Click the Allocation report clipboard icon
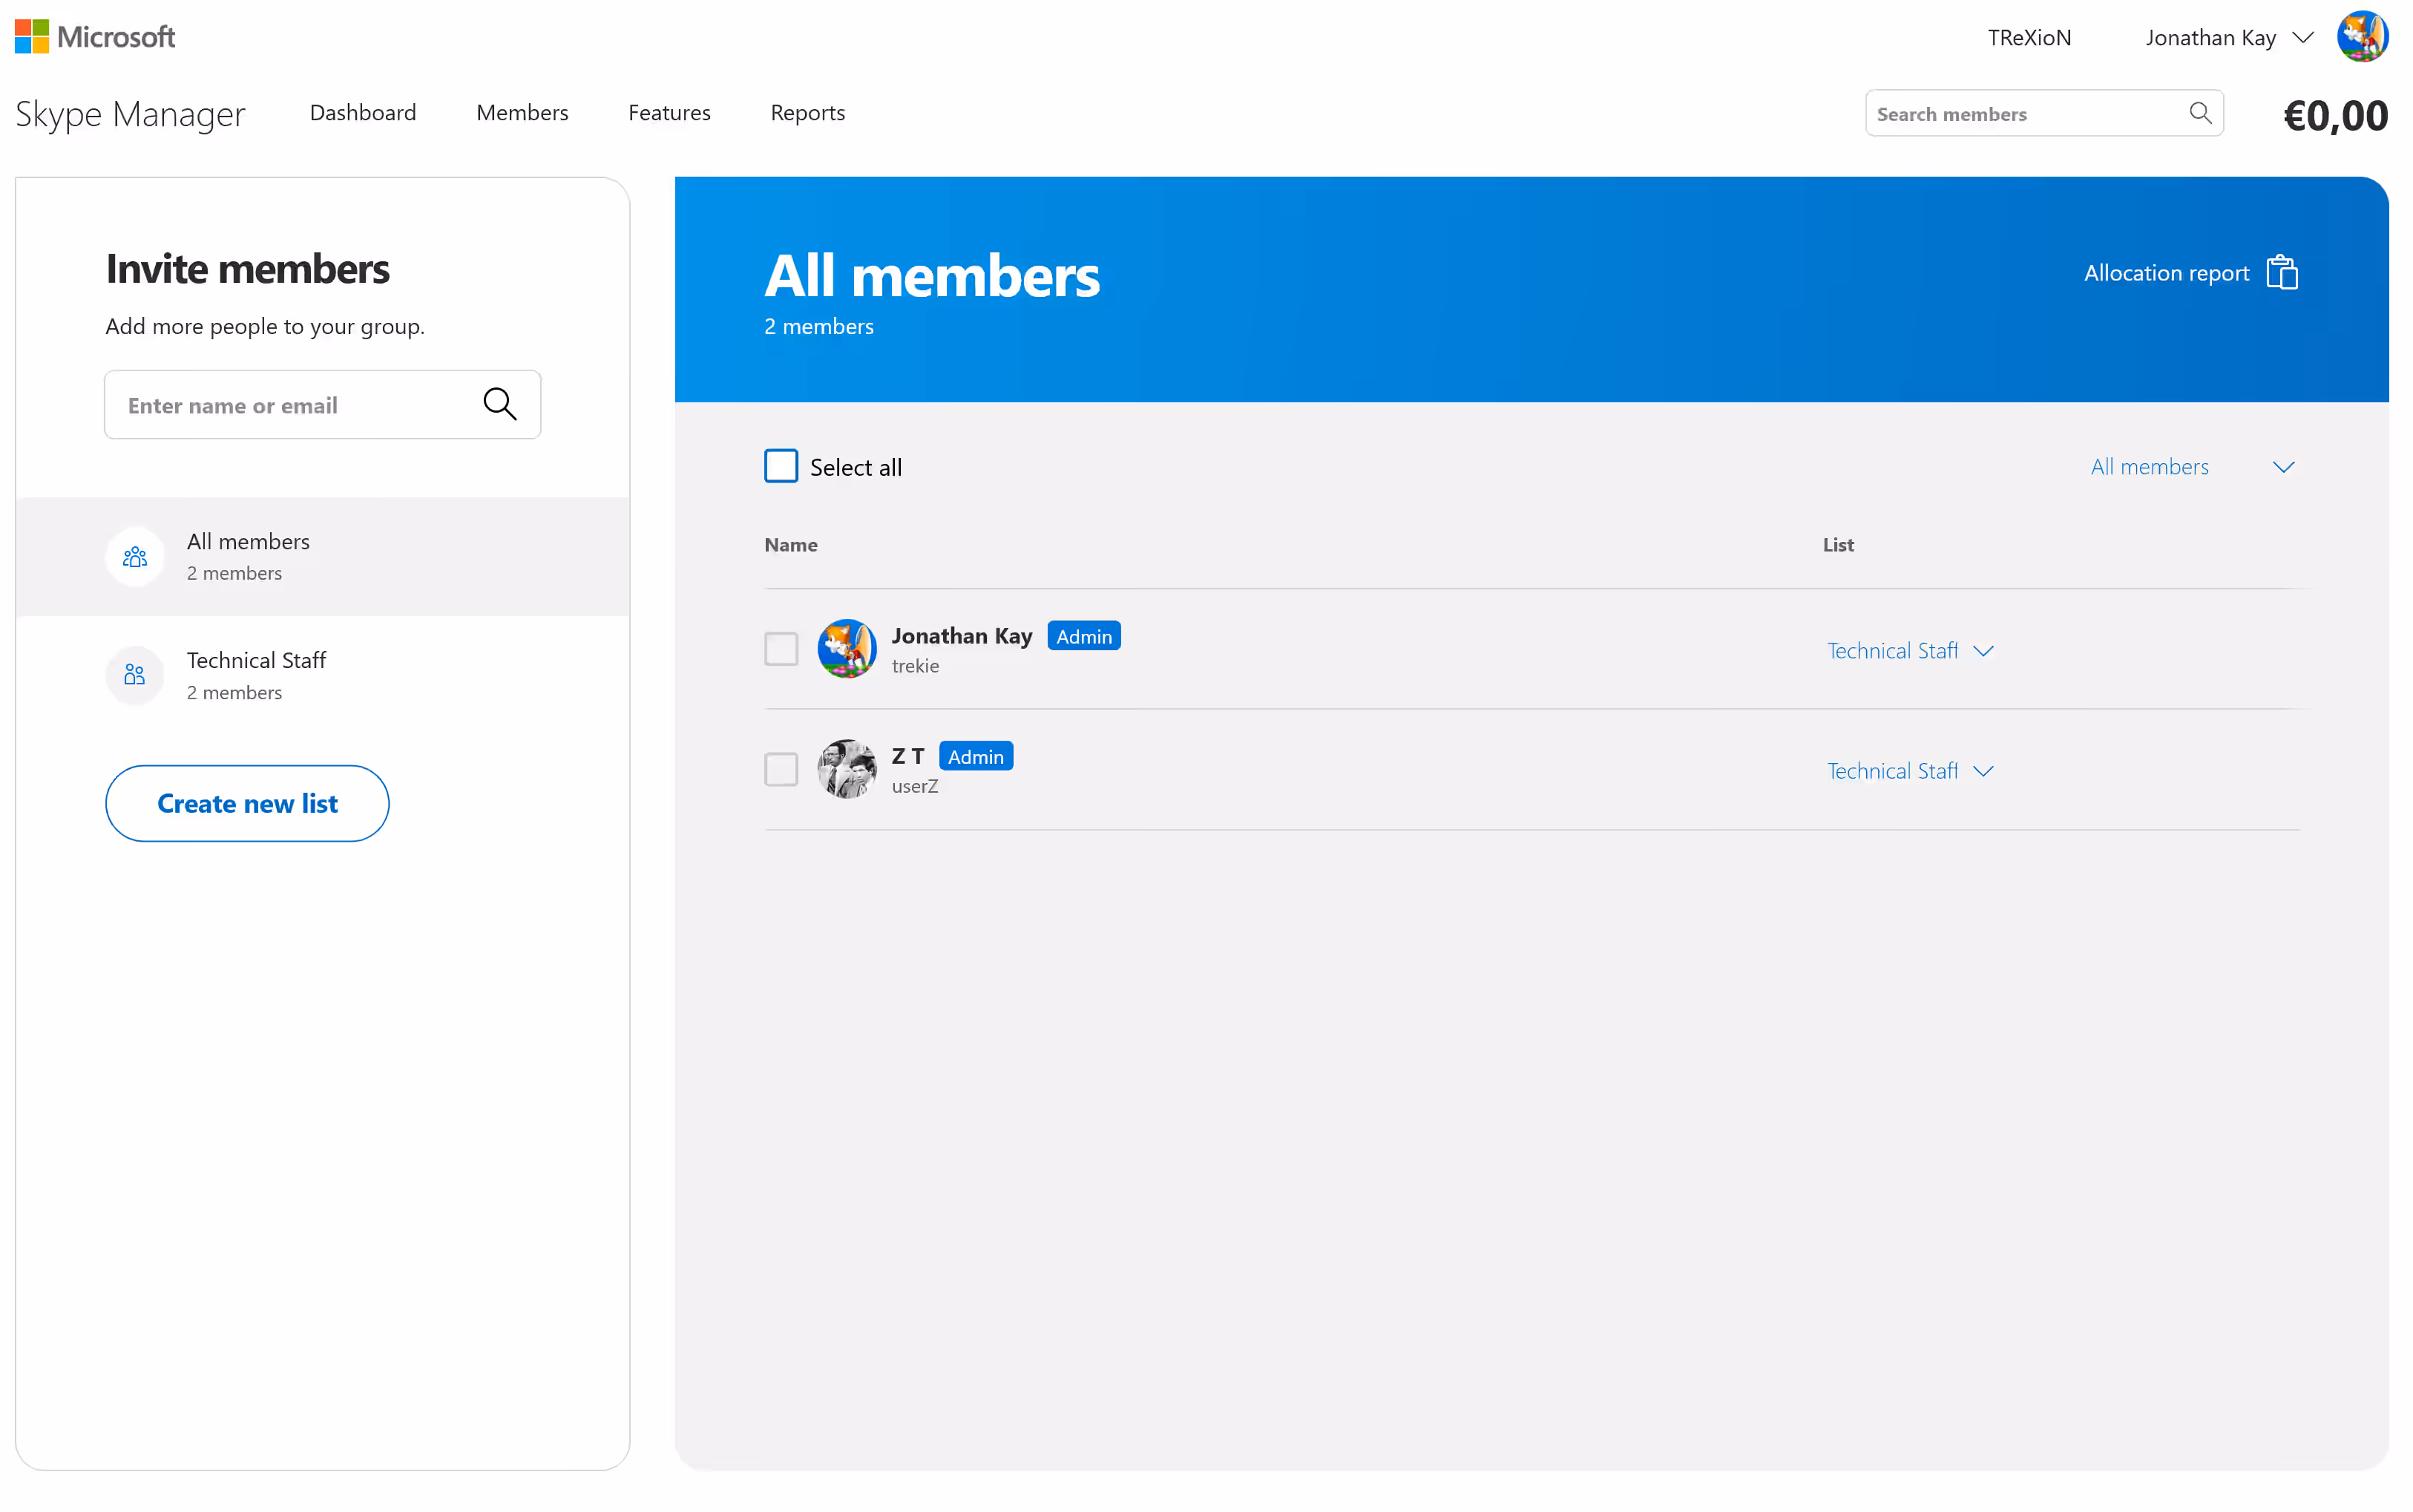Viewport: 2413px width, 1512px height. 2281,273
